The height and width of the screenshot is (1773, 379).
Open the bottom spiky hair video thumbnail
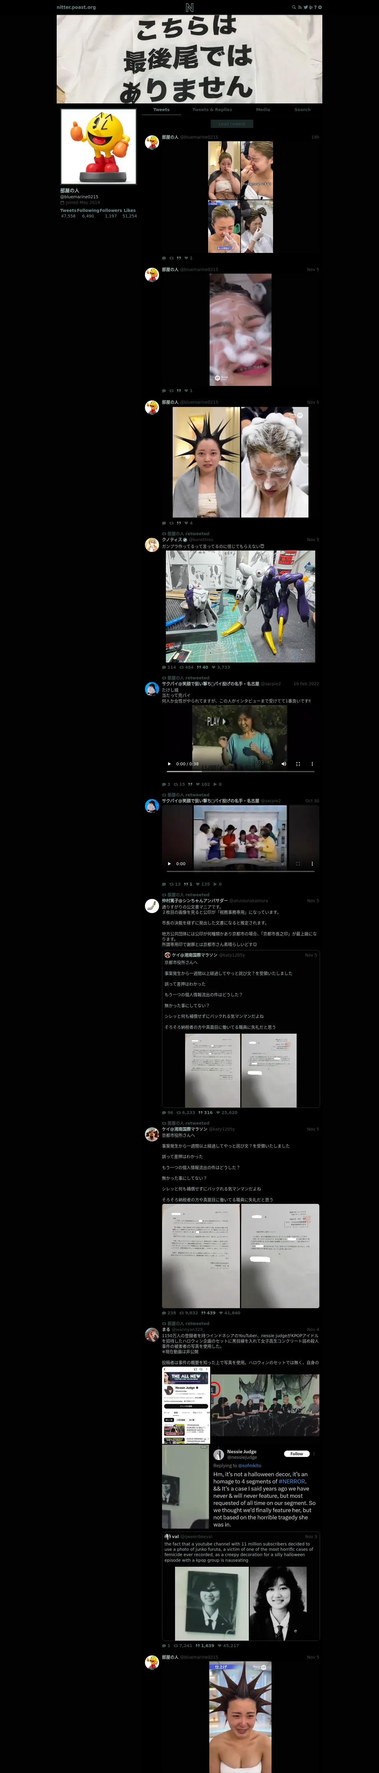point(241,1717)
